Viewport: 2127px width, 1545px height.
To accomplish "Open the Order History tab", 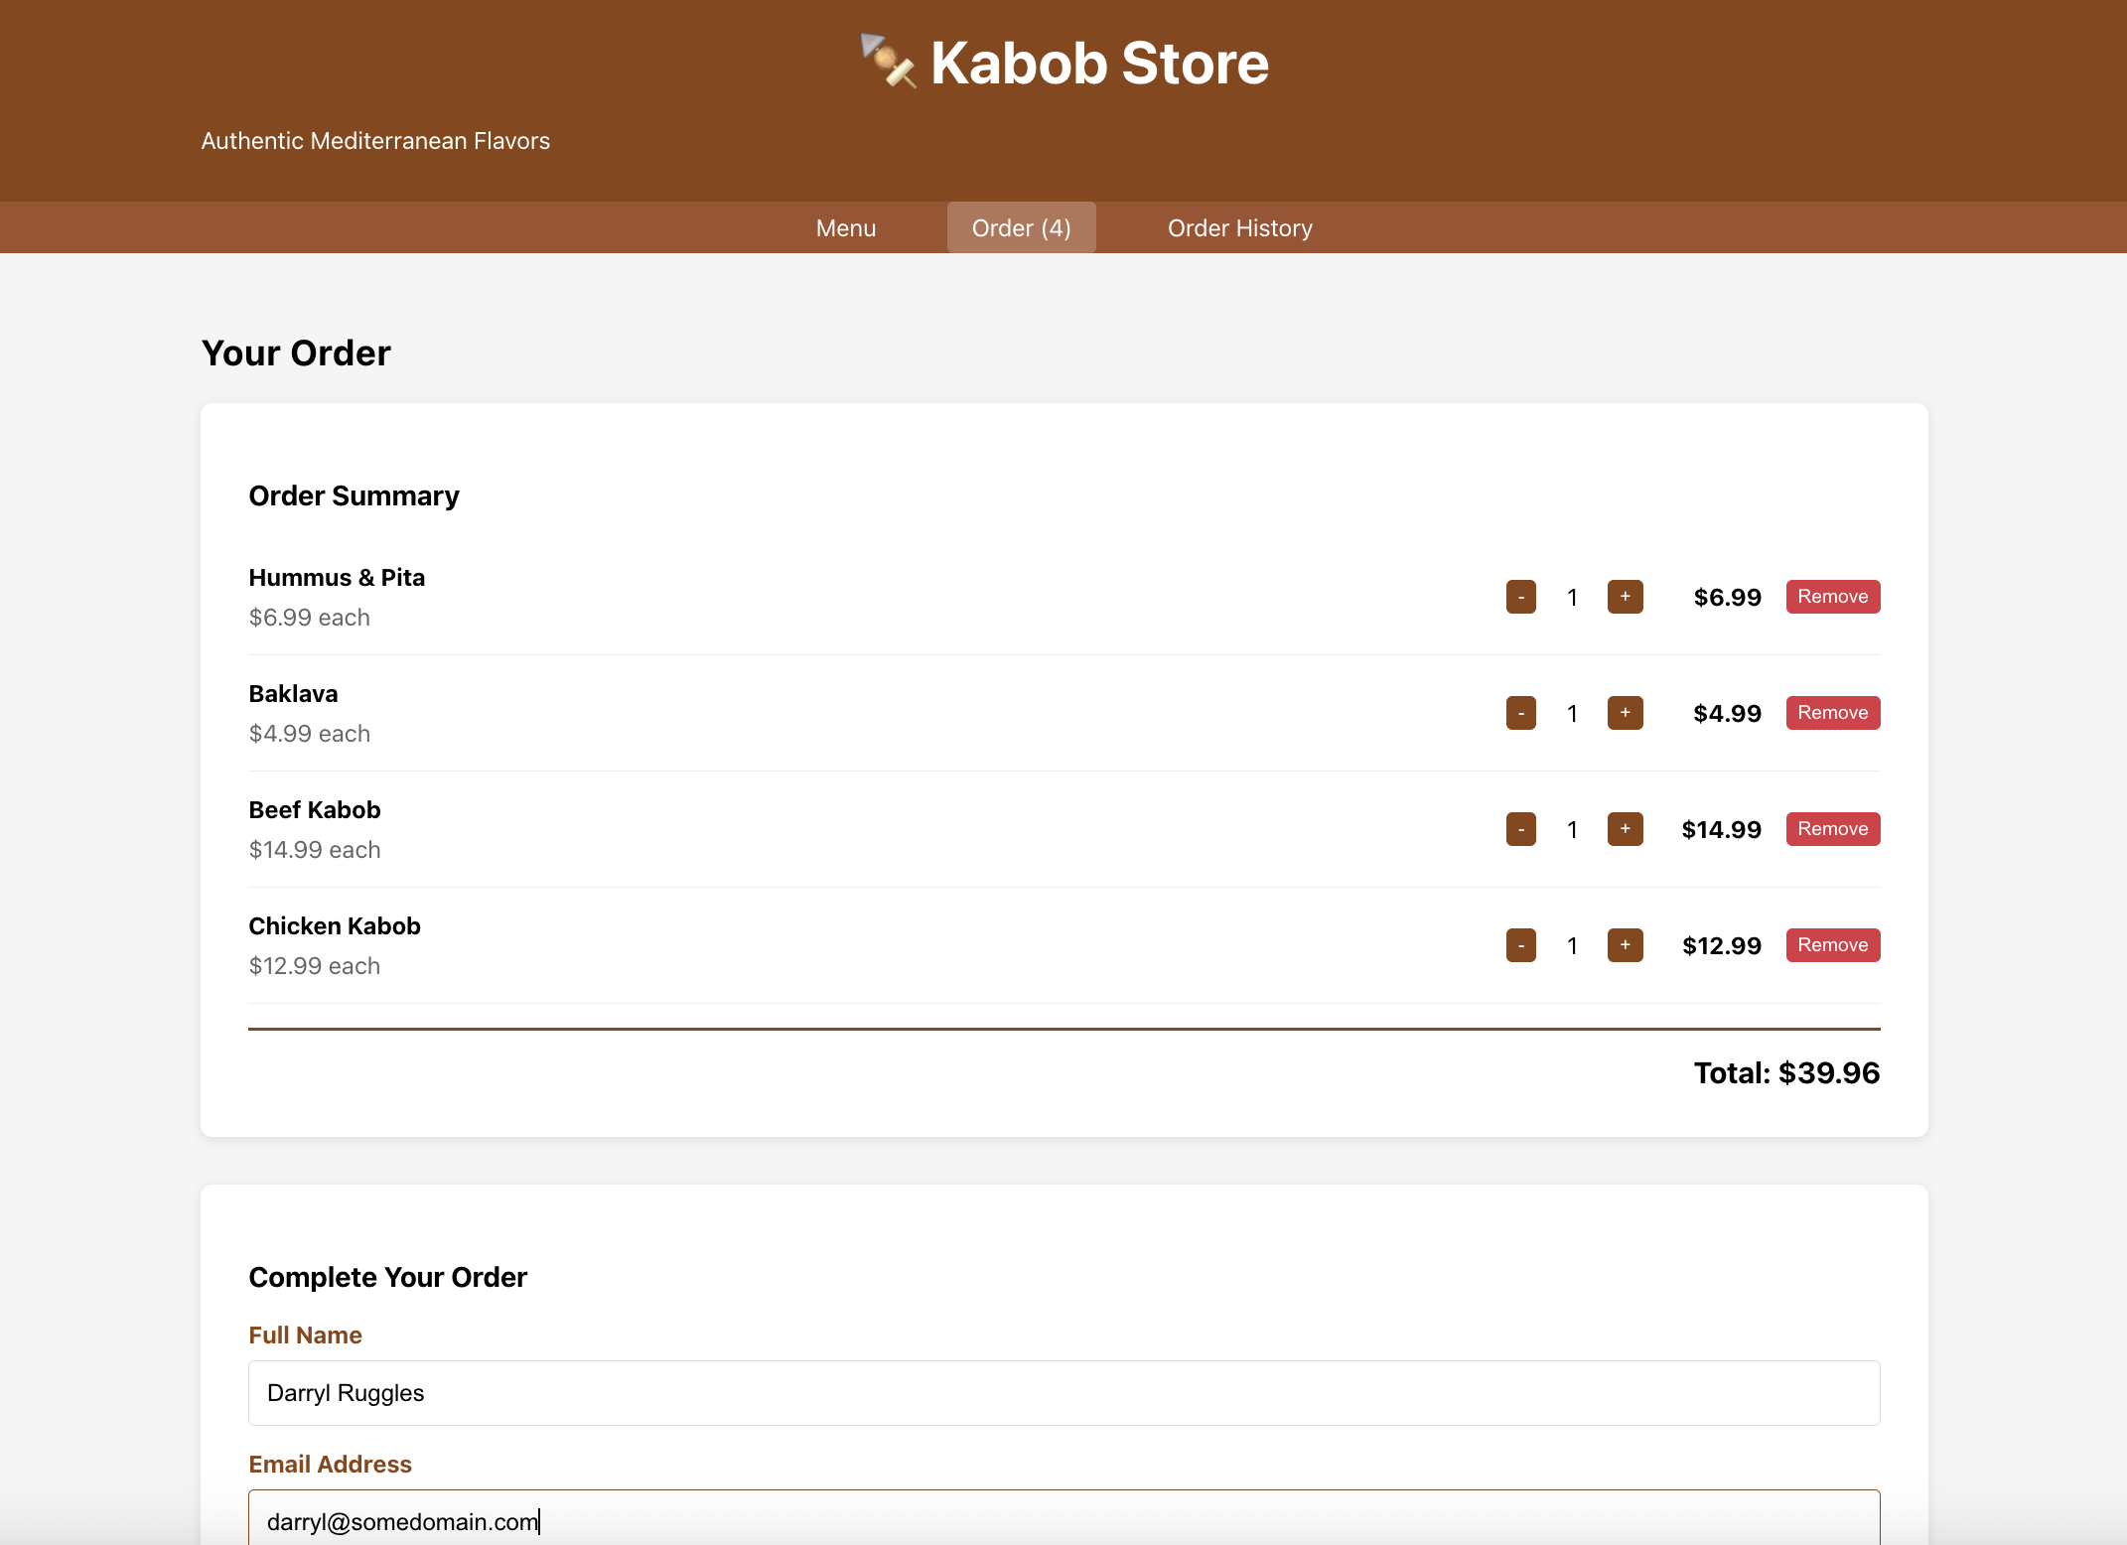I will 1239,227.
